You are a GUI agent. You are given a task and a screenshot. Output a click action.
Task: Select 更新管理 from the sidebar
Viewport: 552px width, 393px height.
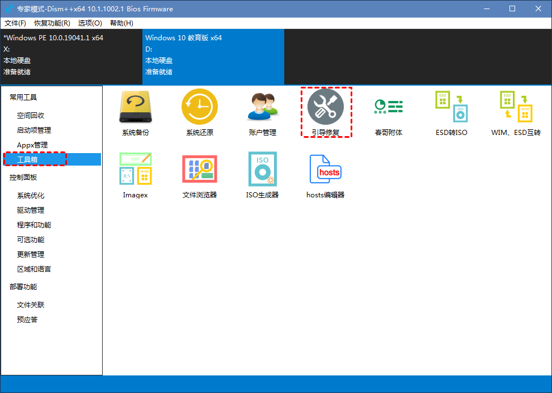[33, 254]
